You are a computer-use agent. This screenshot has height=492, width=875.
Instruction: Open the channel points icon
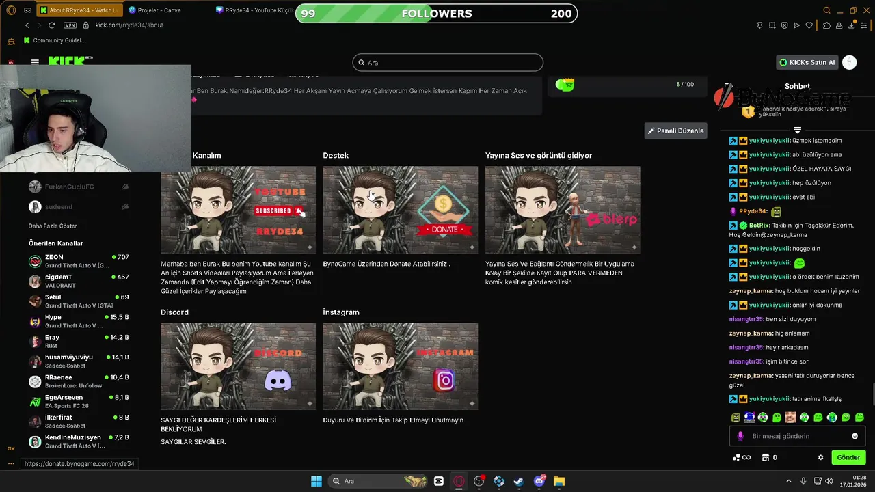741,457
